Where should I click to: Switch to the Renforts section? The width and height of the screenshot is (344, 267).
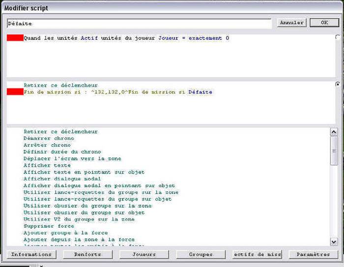click(87, 254)
